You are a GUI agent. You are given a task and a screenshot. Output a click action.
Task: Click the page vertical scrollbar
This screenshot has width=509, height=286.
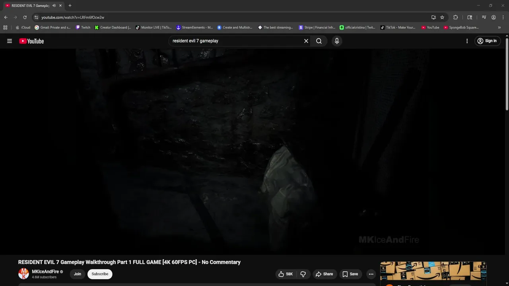click(x=507, y=73)
